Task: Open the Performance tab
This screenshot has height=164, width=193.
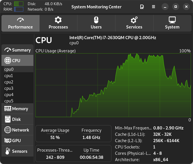Action: coord(20,23)
